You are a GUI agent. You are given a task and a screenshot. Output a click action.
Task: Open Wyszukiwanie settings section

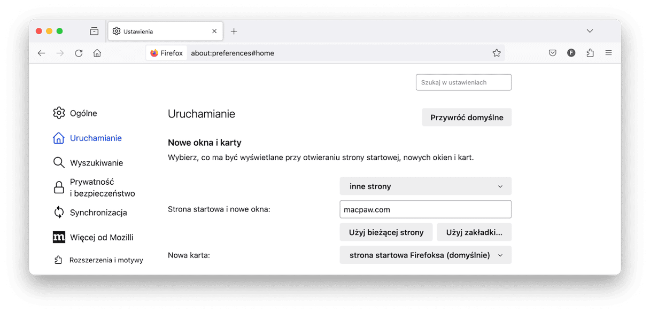point(96,163)
